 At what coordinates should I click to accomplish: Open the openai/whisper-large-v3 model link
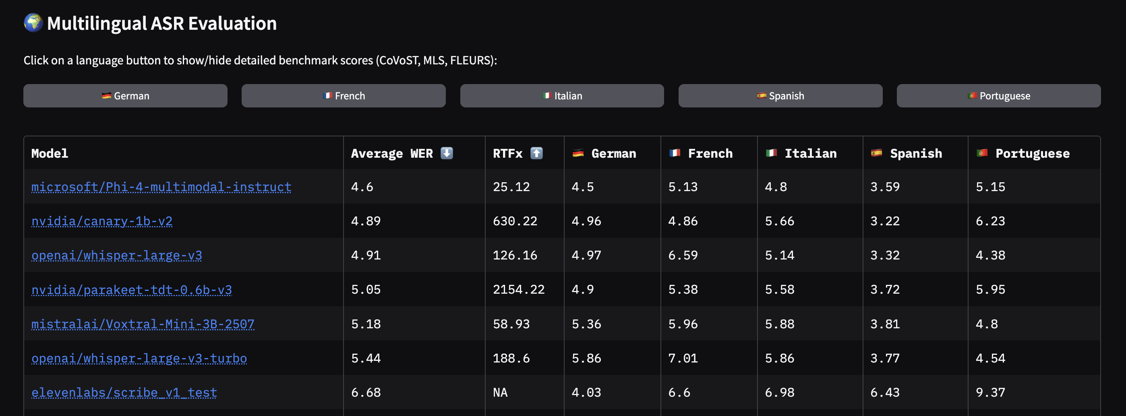[117, 255]
